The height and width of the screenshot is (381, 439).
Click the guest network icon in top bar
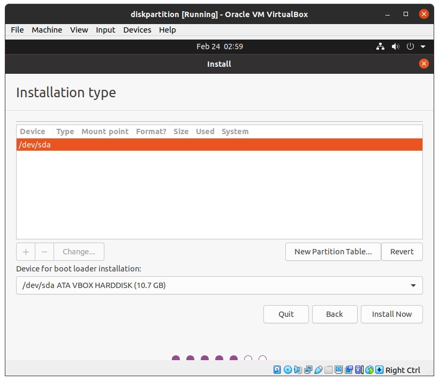(x=380, y=46)
